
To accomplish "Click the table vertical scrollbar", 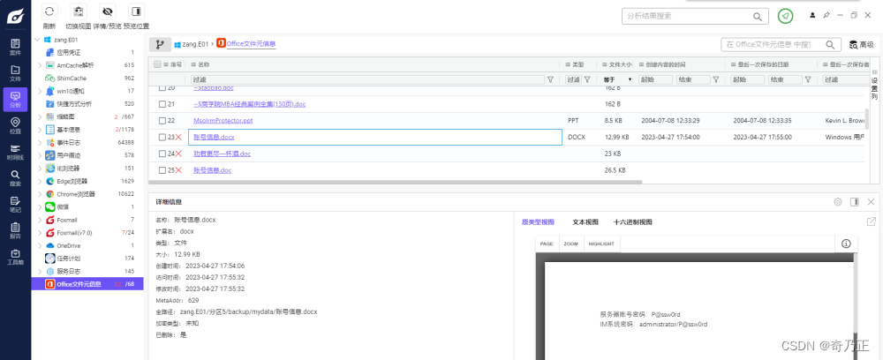I will [866, 119].
